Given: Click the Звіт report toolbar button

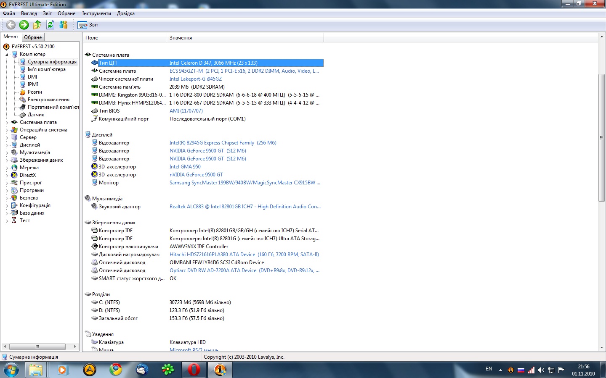Looking at the screenshot, I should coord(88,25).
